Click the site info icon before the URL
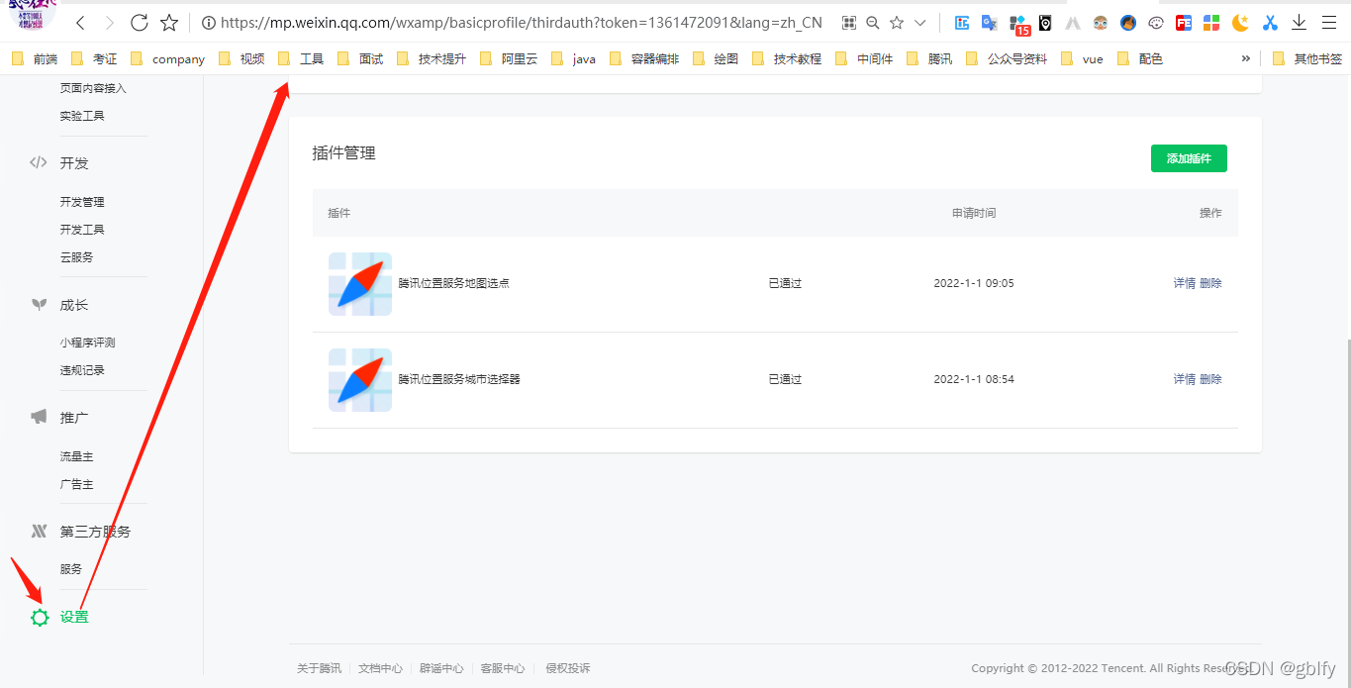The width and height of the screenshot is (1351, 688). point(208,22)
